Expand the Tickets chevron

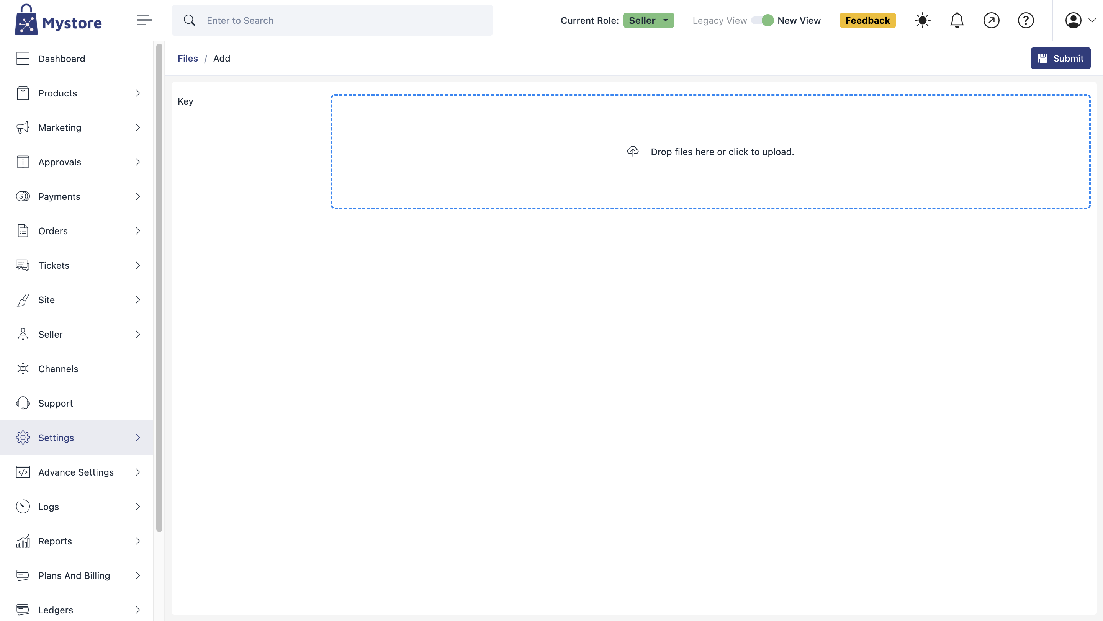(x=137, y=265)
